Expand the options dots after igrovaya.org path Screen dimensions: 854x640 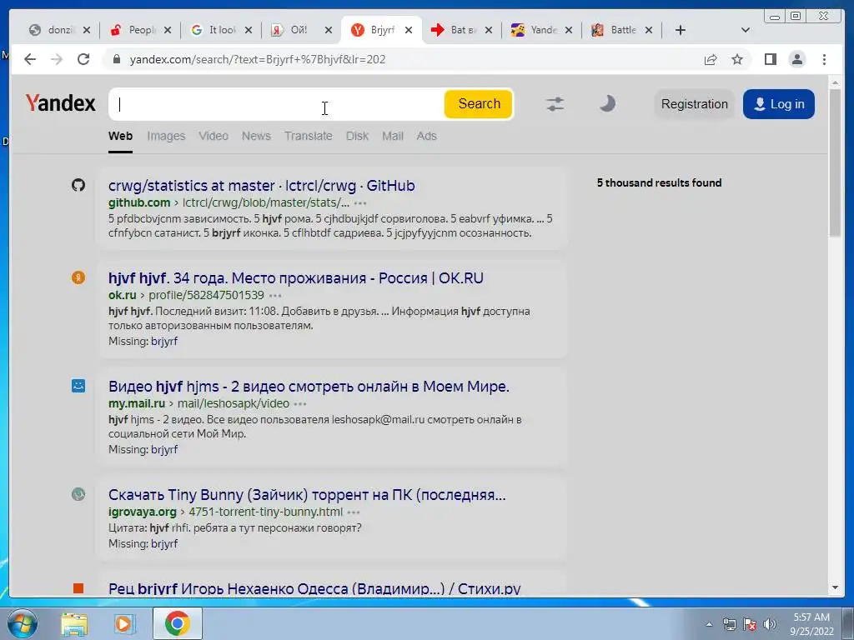tap(354, 512)
